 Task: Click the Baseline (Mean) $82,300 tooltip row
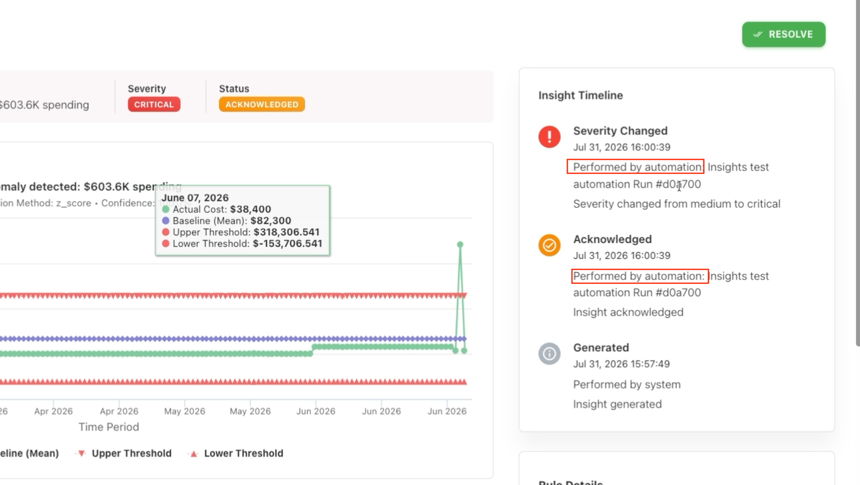point(226,221)
